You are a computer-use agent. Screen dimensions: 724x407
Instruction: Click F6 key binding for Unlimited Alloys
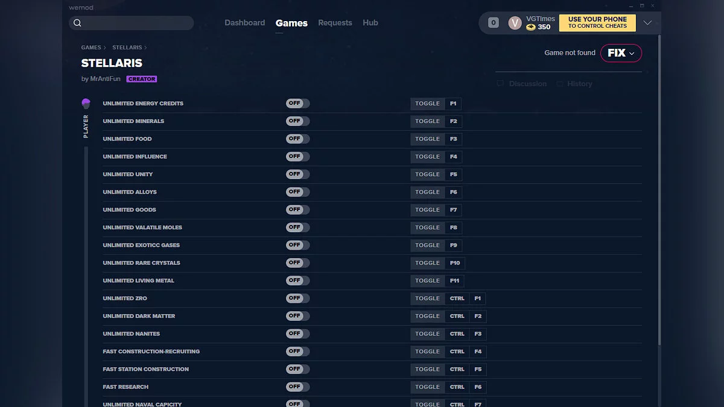453,192
